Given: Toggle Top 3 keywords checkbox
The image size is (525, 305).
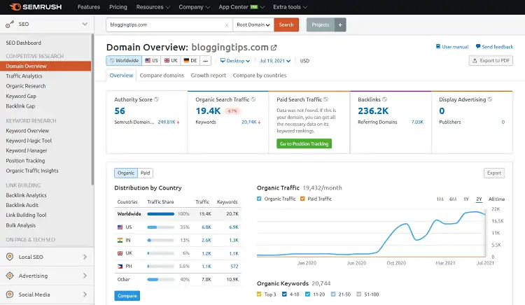Looking at the screenshot, I should [x=259, y=295].
